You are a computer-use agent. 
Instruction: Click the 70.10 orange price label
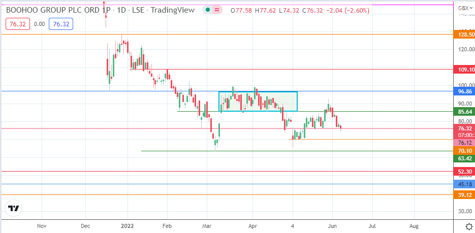point(464,151)
